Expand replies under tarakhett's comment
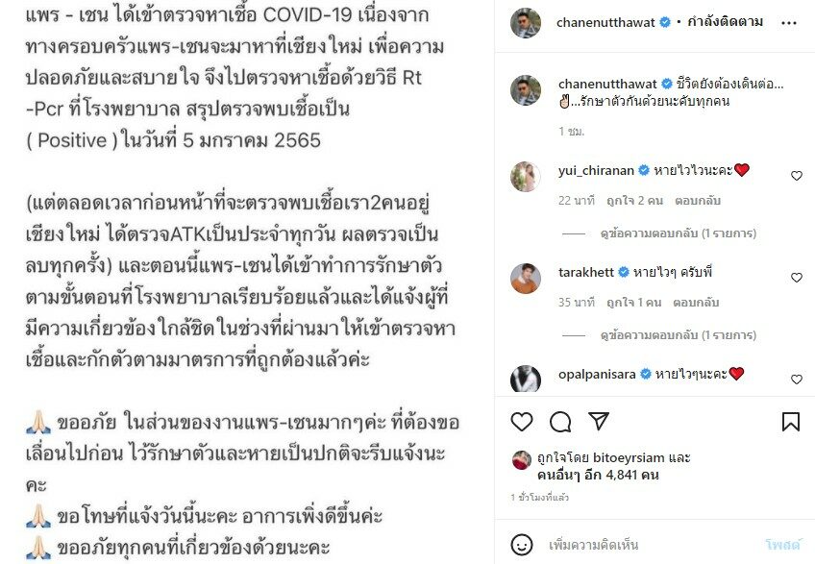 678,335
